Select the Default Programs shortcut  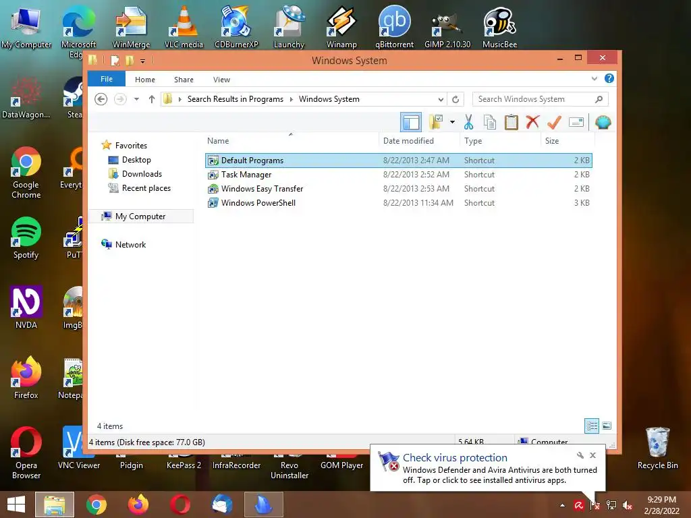coord(398,161)
